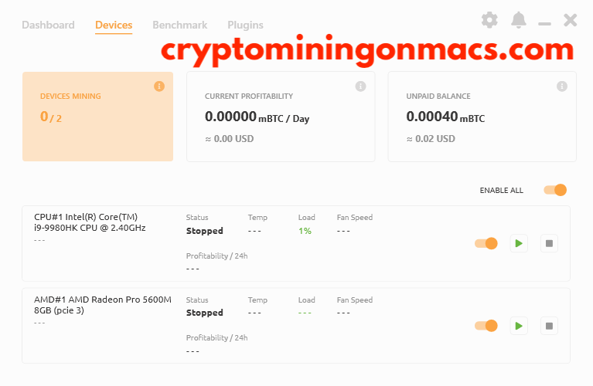This screenshot has width=593, height=386.
Task: Stop mining on CPU#1 with stop button
Action: pyautogui.click(x=549, y=244)
